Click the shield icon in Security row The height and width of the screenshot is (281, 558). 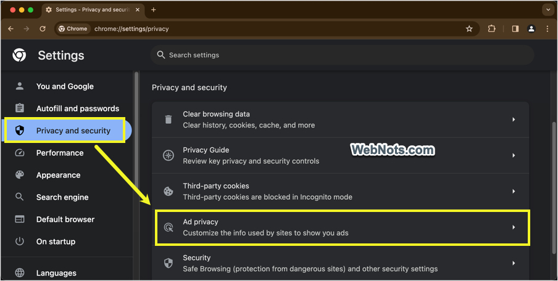point(169,263)
